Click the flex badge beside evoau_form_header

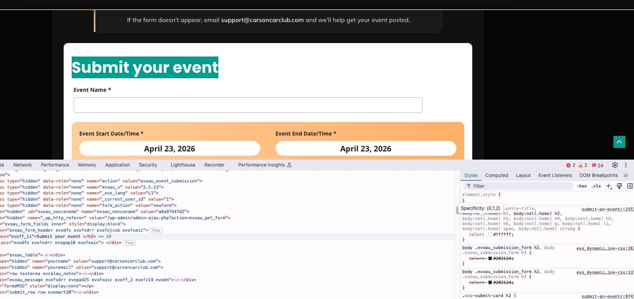[x=156, y=230]
